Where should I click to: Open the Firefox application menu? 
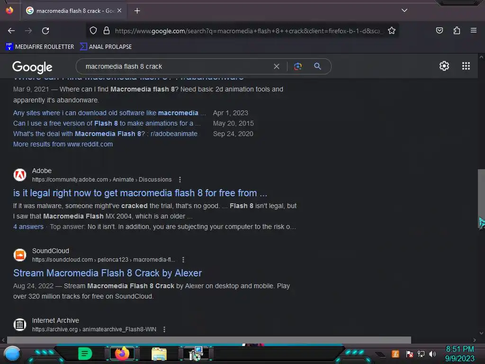pyautogui.click(x=473, y=30)
